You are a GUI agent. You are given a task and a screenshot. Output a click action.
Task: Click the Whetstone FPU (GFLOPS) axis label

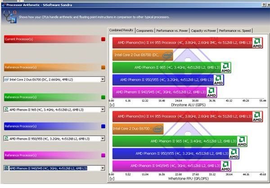188,179
